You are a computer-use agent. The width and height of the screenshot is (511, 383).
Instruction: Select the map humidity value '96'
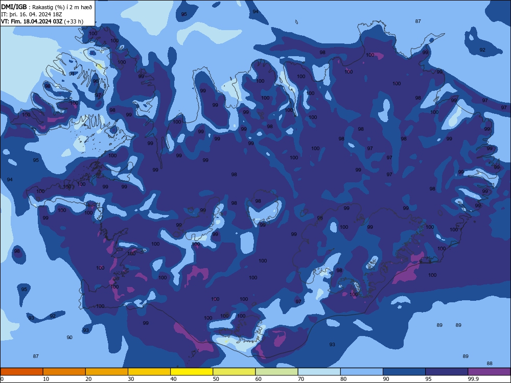click(x=96, y=81)
